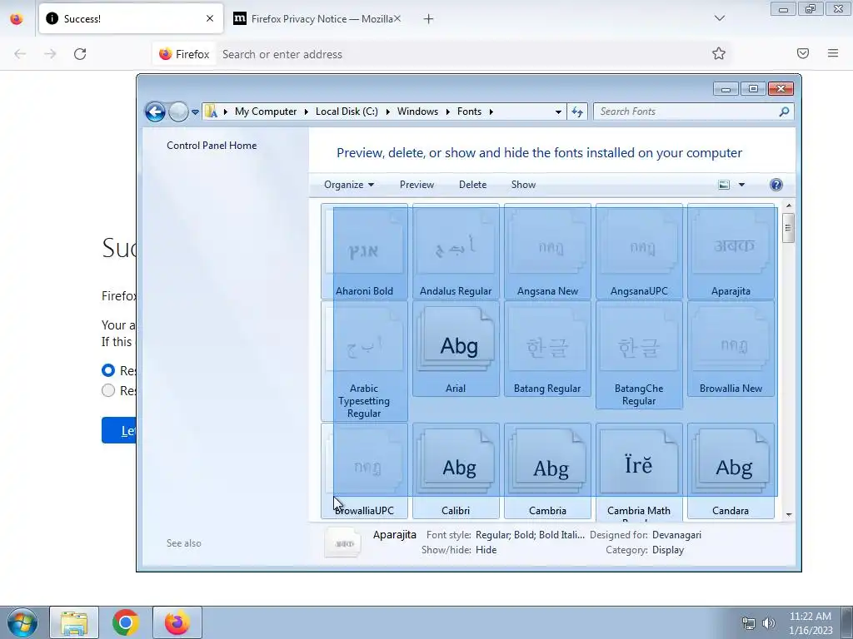This screenshot has height=639, width=853.
Task: Click the font list scrollbar thumb
Action: [x=788, y=228]
